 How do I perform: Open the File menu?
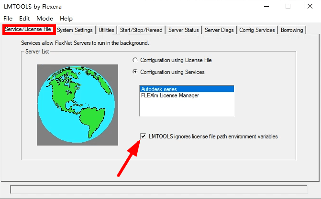(x=8, y=19)
